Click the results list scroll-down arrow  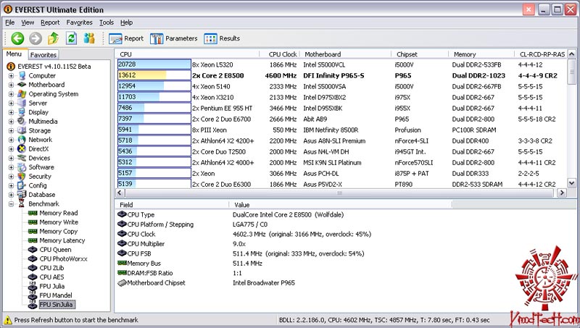pos(571,183)
